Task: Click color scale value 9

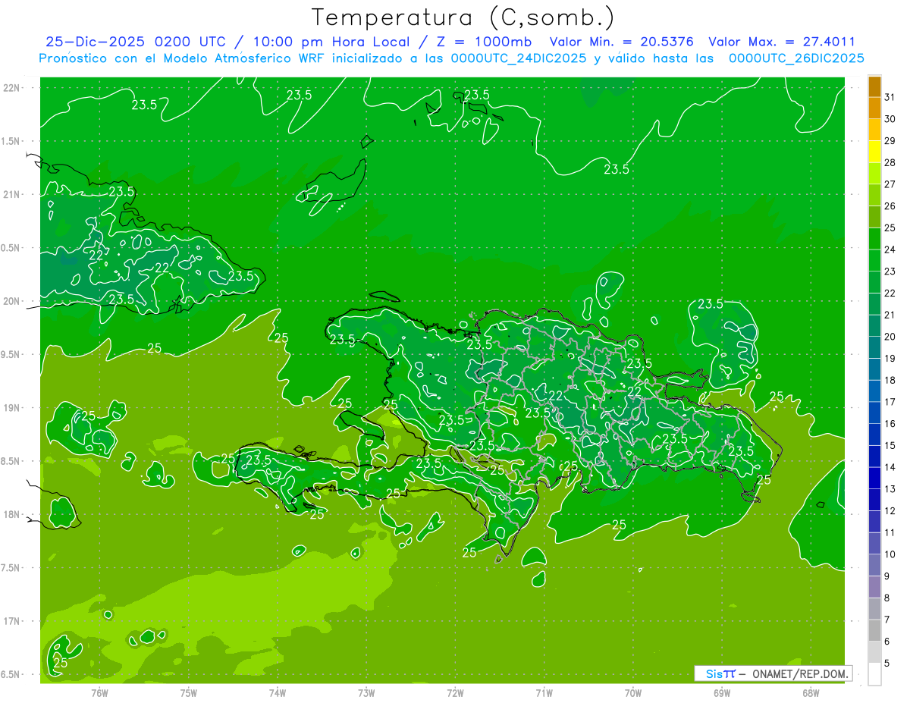Action: point(887,576)
